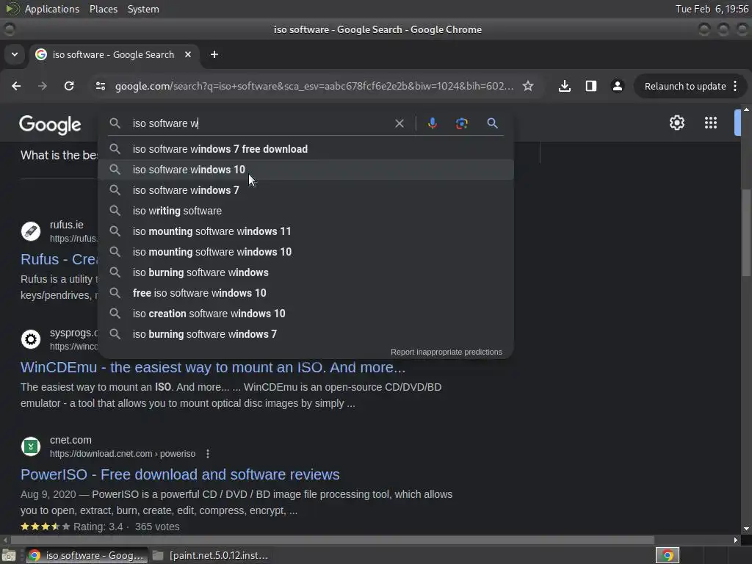Click into the Google search input field
752x564 pixels.
tap(259, 123)
